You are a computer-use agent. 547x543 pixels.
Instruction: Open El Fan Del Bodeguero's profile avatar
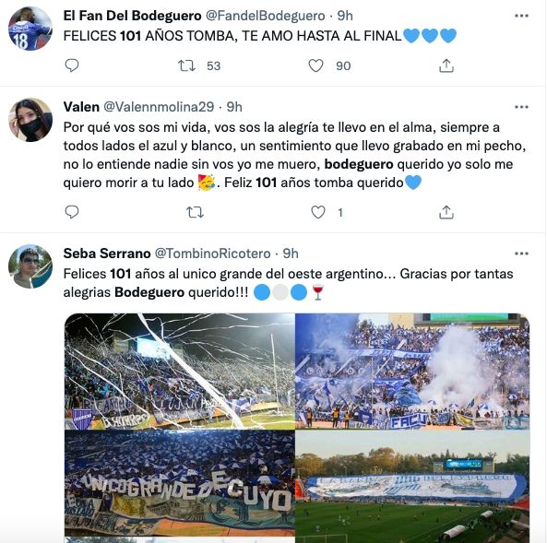pos(30,29)
